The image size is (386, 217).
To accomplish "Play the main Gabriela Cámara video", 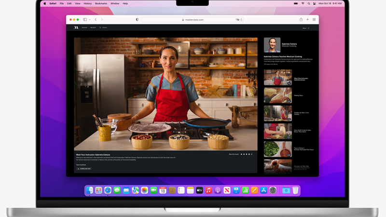I will (165, 94).
